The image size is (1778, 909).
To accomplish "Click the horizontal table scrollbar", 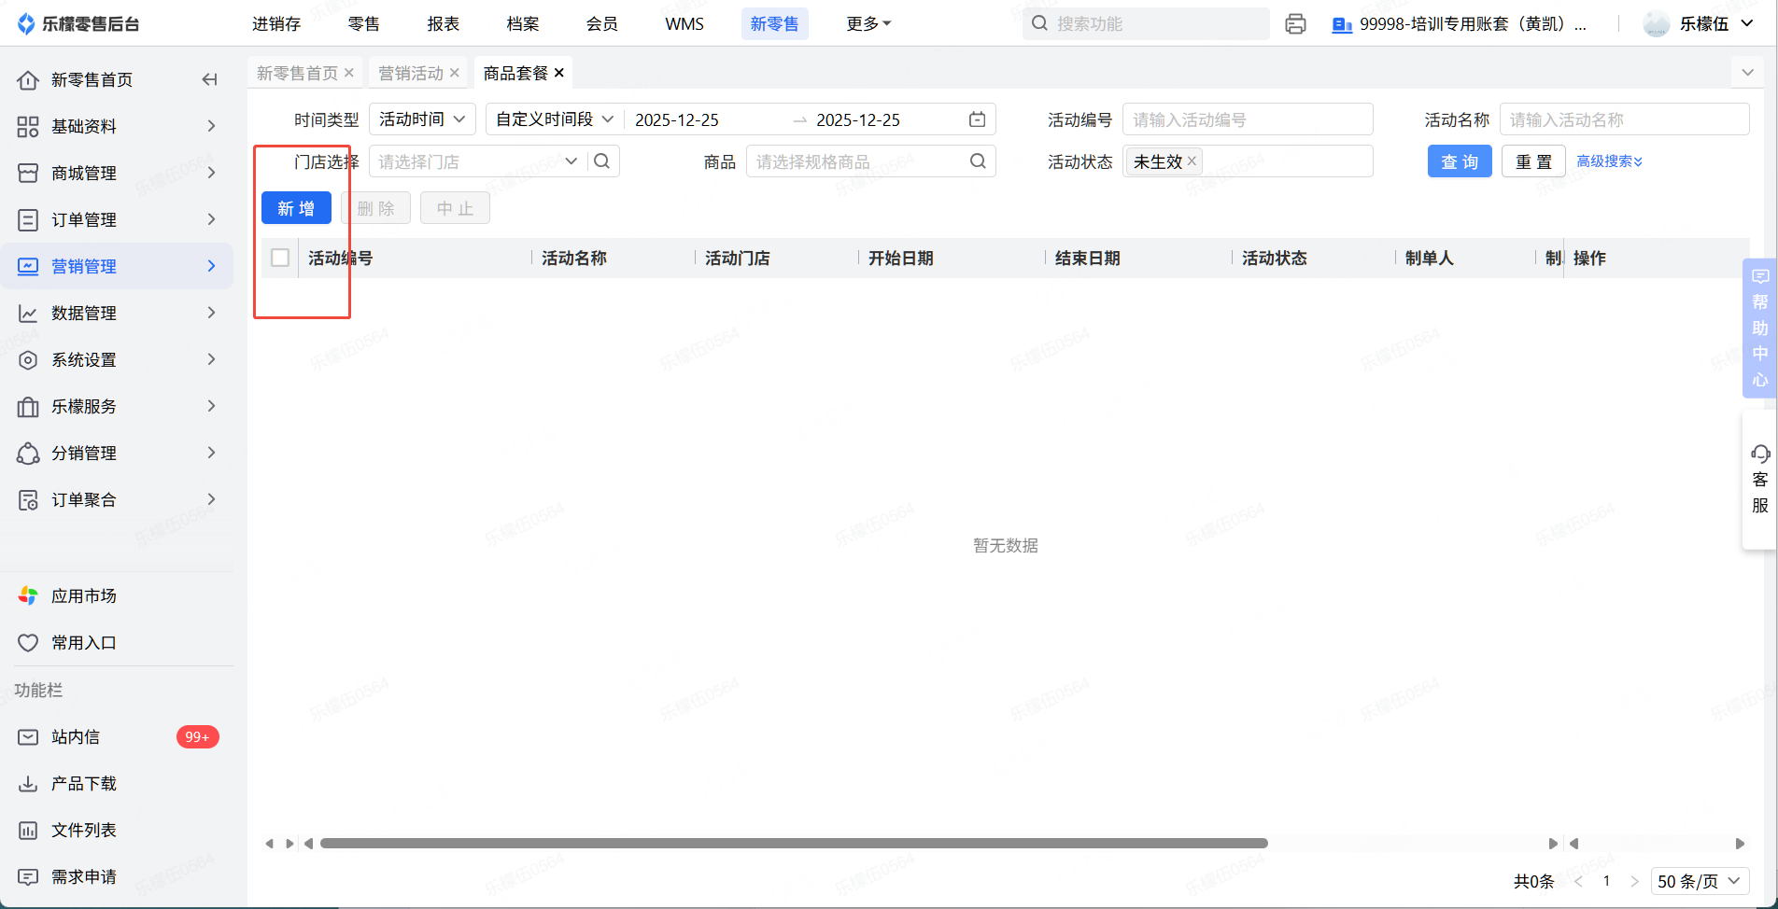I will (793, 844).
